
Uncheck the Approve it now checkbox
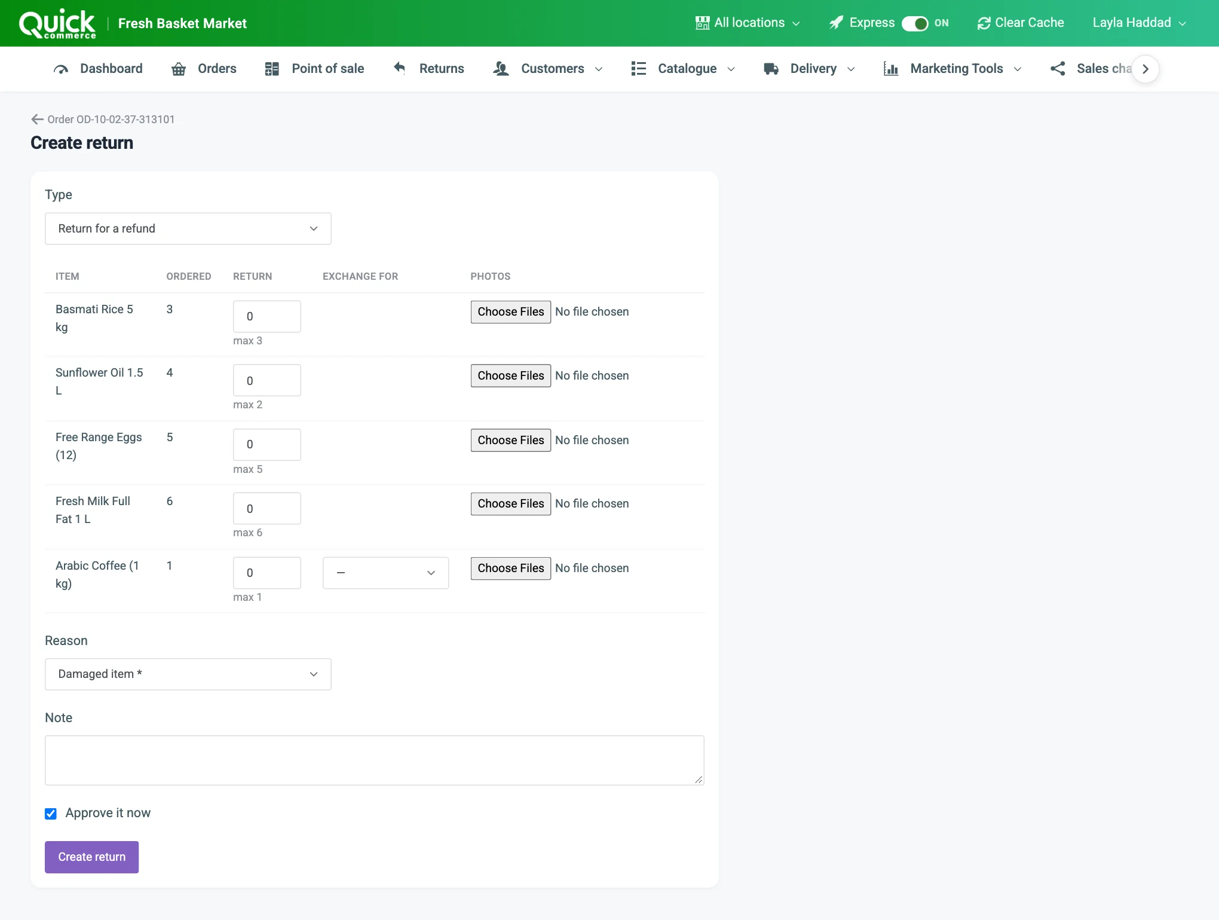pyautogui.click(x=51, y=814)
